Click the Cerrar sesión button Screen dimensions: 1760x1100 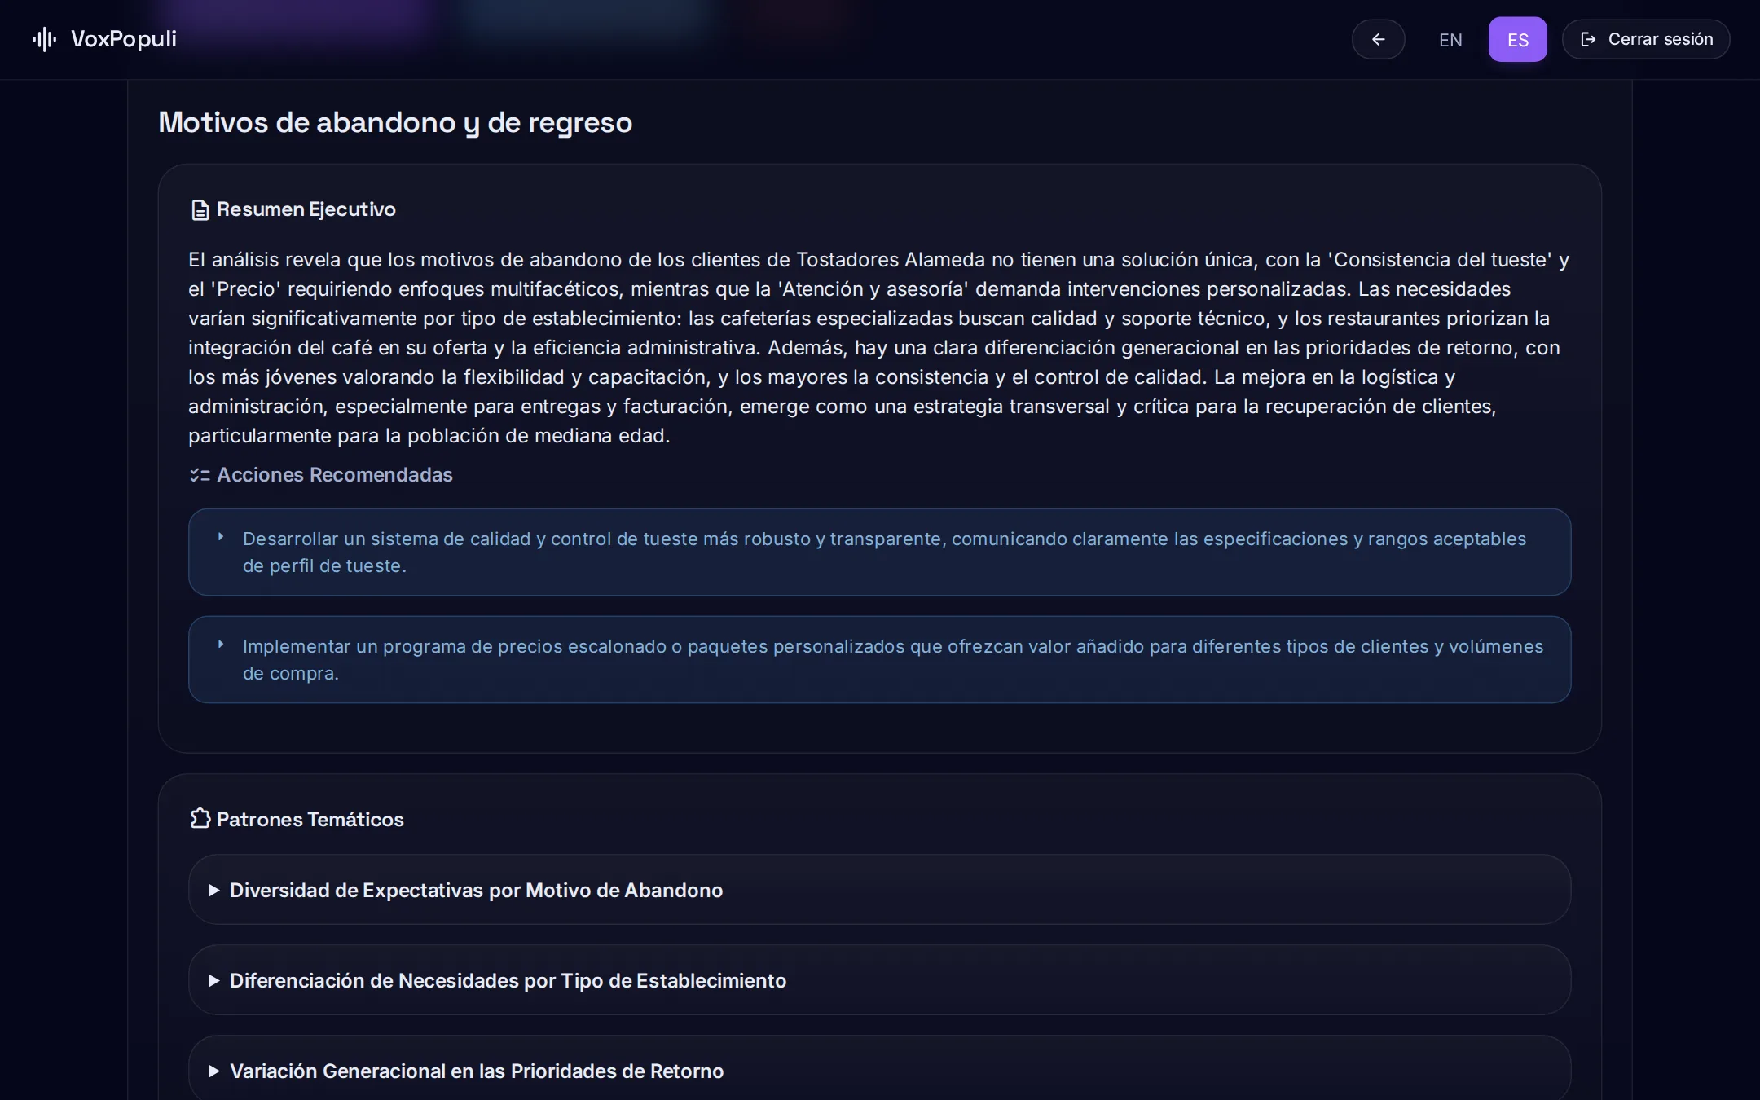tap(1646, 39)
